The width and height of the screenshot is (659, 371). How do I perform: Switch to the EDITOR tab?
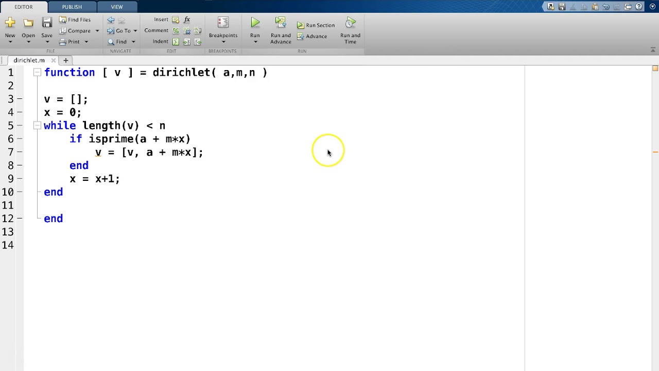tap(23, 7)
